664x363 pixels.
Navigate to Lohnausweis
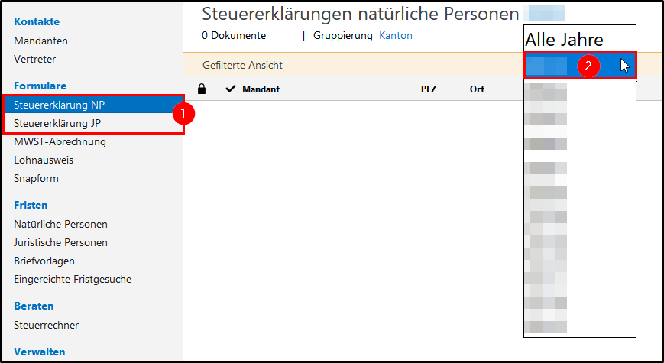44,160
